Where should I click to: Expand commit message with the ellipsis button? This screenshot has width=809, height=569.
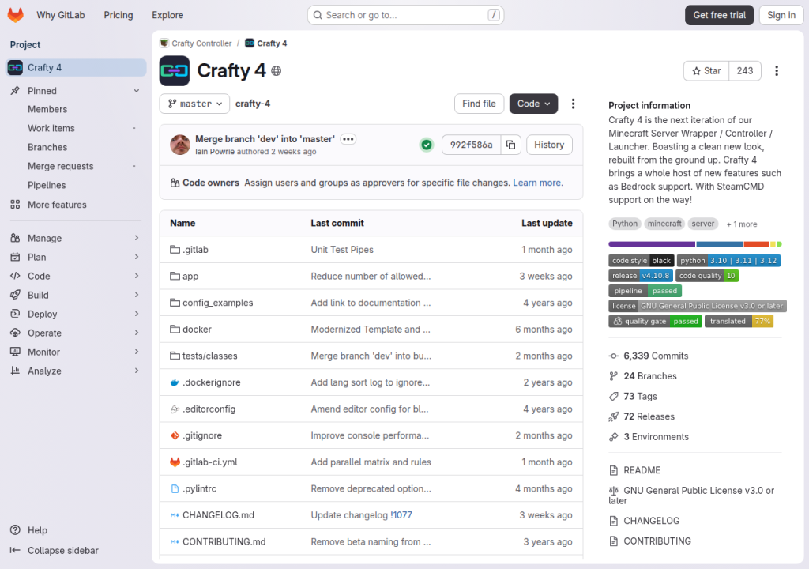[x=348, y=139]
